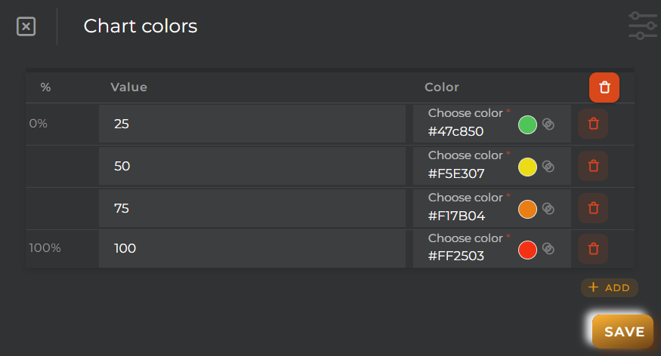Screen dimensions: 661x356
Task: Delete the row with value 100
Action: coord(593,249)
